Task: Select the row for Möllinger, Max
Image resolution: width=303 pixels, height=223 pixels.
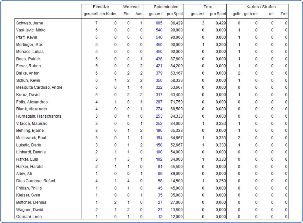Action: (x=29, y=44)
